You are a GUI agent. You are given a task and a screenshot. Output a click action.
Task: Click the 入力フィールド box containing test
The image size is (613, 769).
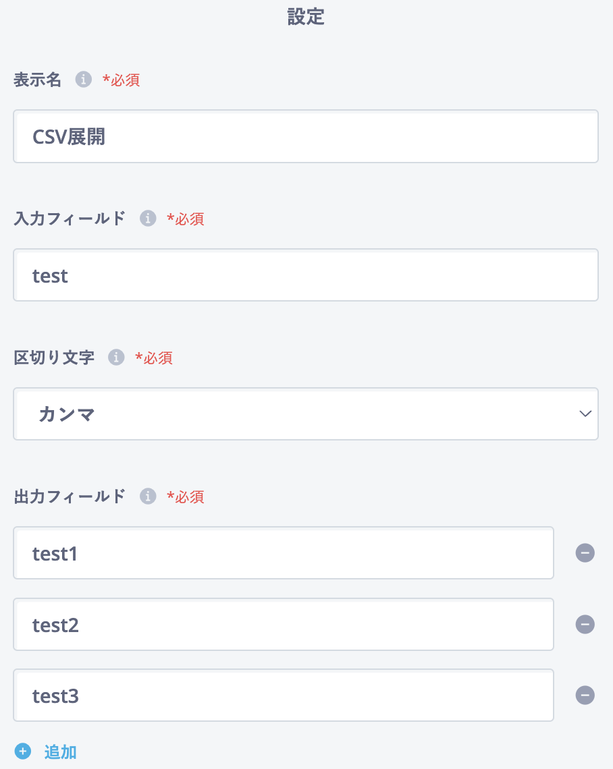pyautogui.click(x=306, y=275)
